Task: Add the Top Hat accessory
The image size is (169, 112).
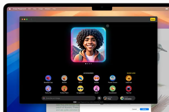Action: point(129,88)
